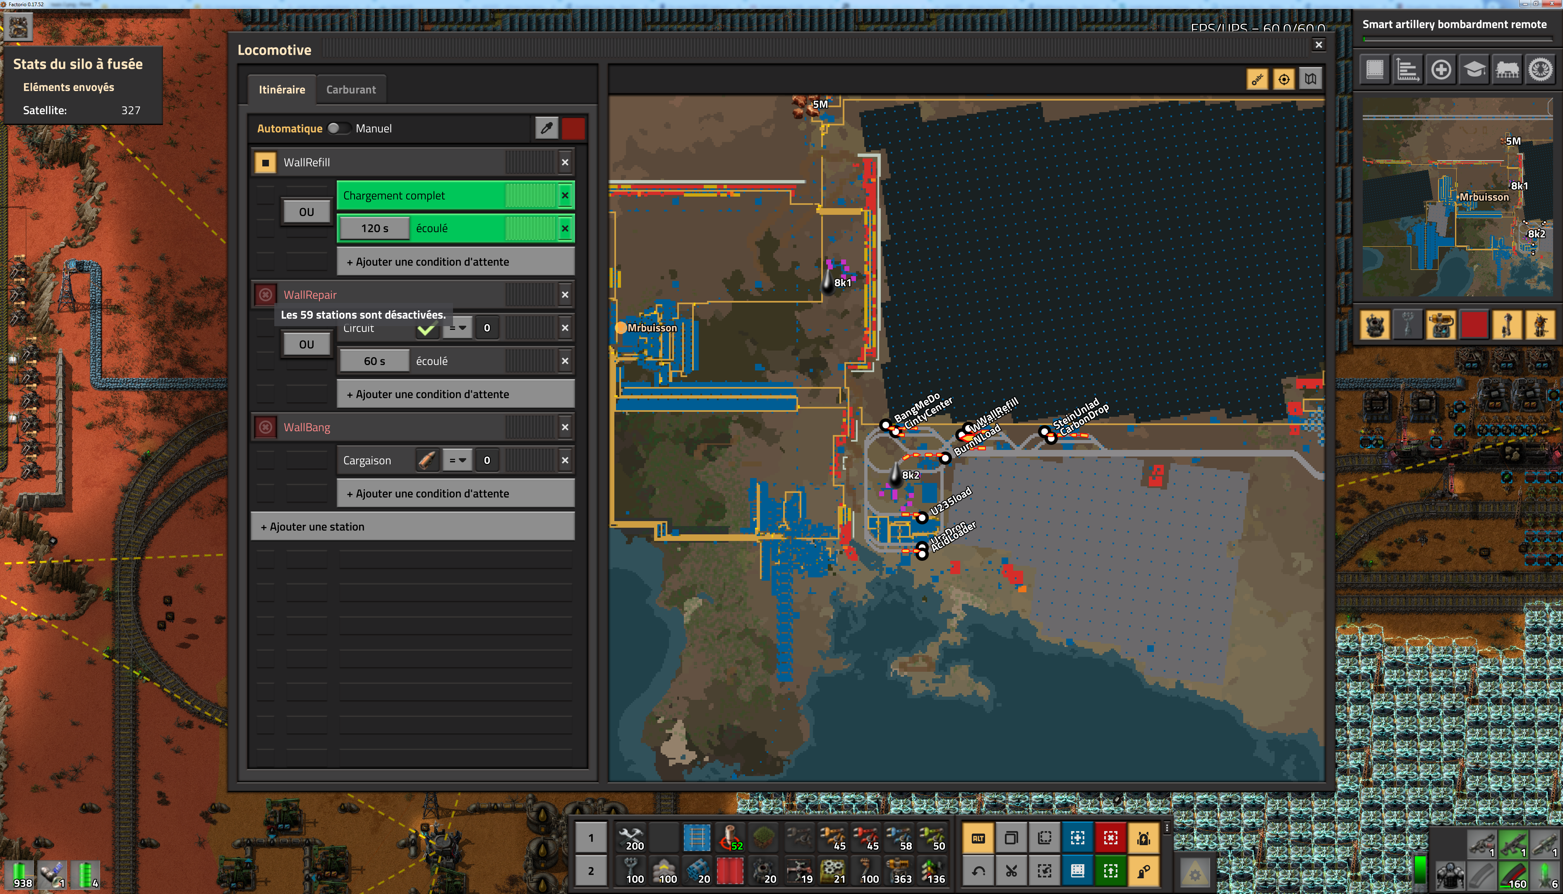Click Ajouter une station button
Screen dimensions: 1563x894
point(412,527)
